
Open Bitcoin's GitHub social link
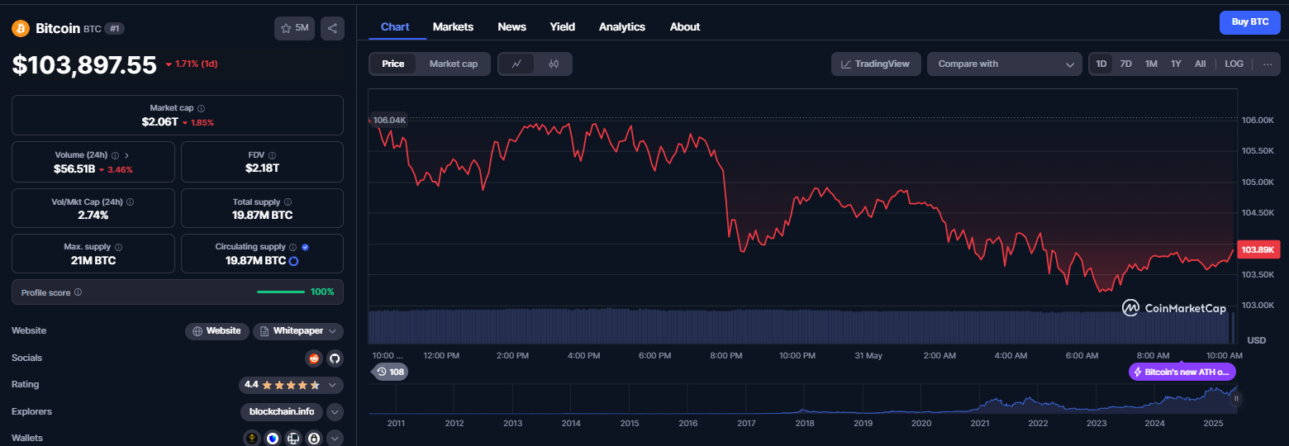coord(334,358)
